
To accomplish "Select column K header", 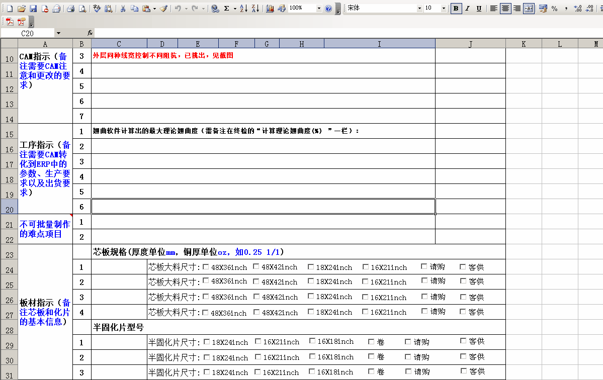I will coord(524,44).
